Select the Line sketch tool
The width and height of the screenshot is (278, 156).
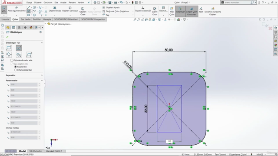click(x=28, y=7)
